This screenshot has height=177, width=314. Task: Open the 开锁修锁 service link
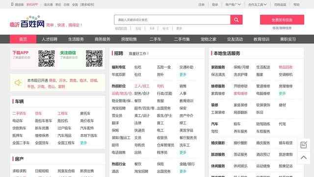pos(240,86)
